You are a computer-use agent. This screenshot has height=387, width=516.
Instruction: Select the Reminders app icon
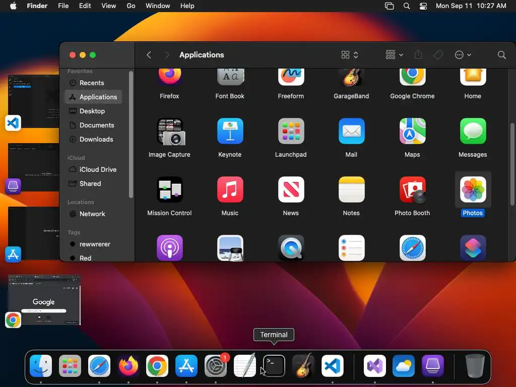tap(351, 248)
